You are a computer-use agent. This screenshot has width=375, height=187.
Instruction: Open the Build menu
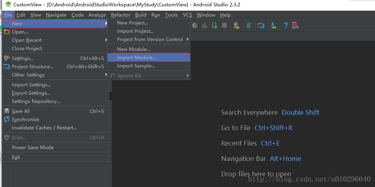click(x=141, y=15)
